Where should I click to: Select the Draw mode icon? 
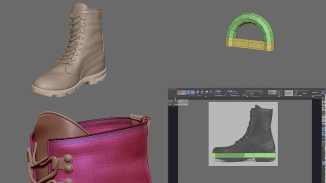pos(193,93)
